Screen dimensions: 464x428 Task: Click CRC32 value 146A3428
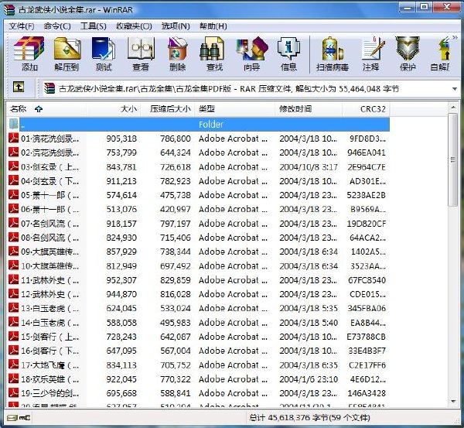[x=367, y=393]
